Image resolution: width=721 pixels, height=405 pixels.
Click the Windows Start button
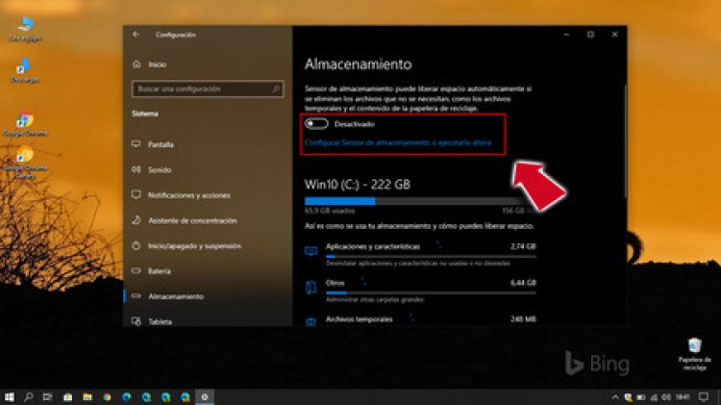tap(10, 396)
